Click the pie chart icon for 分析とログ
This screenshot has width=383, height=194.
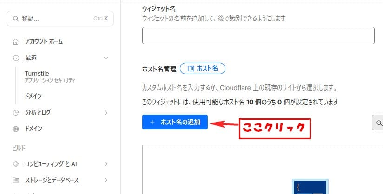pyautogui.click(x=16, y=112)
